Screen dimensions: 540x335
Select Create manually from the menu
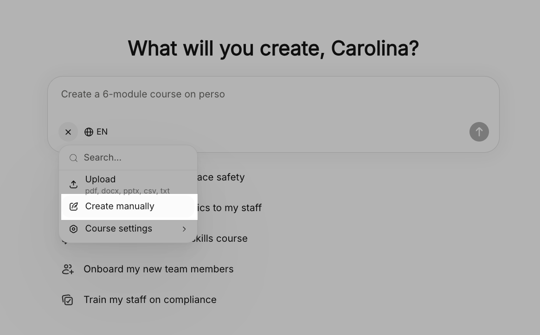click(x=129, y=206)
